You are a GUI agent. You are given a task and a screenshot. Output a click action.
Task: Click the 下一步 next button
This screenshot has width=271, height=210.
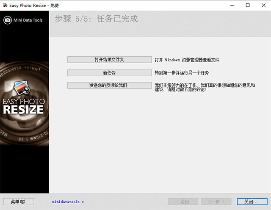pos(215,202)
